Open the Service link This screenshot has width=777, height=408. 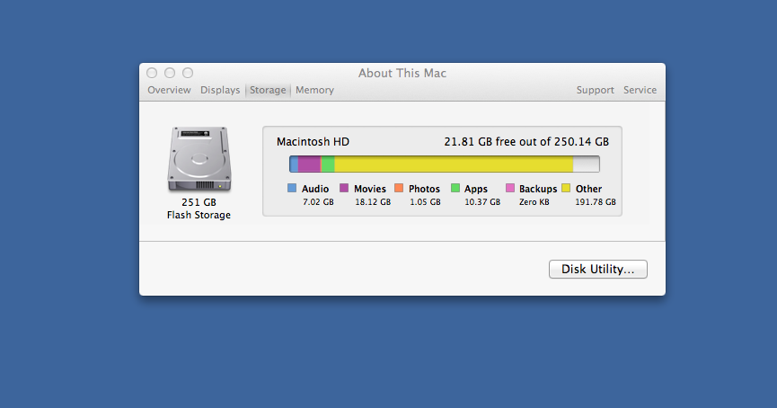[640, 90]
